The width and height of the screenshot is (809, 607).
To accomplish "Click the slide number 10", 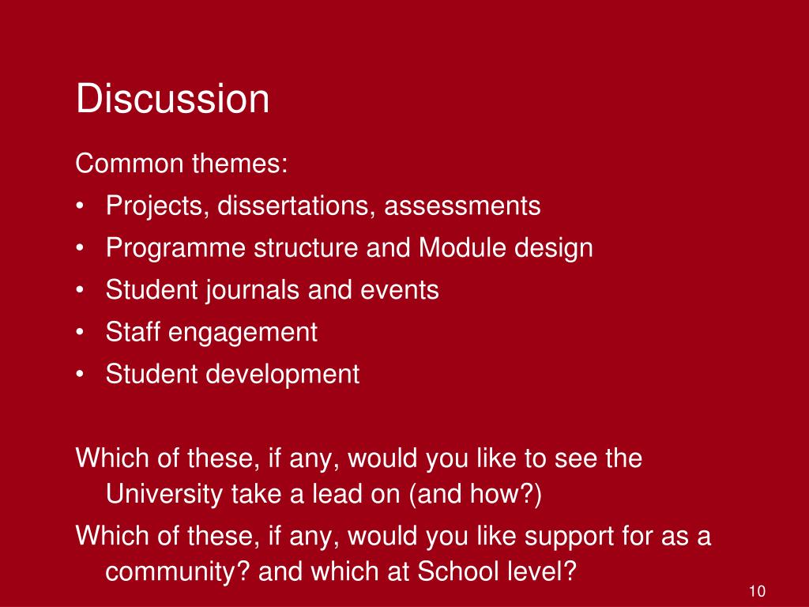I will [x=757, y=591].
